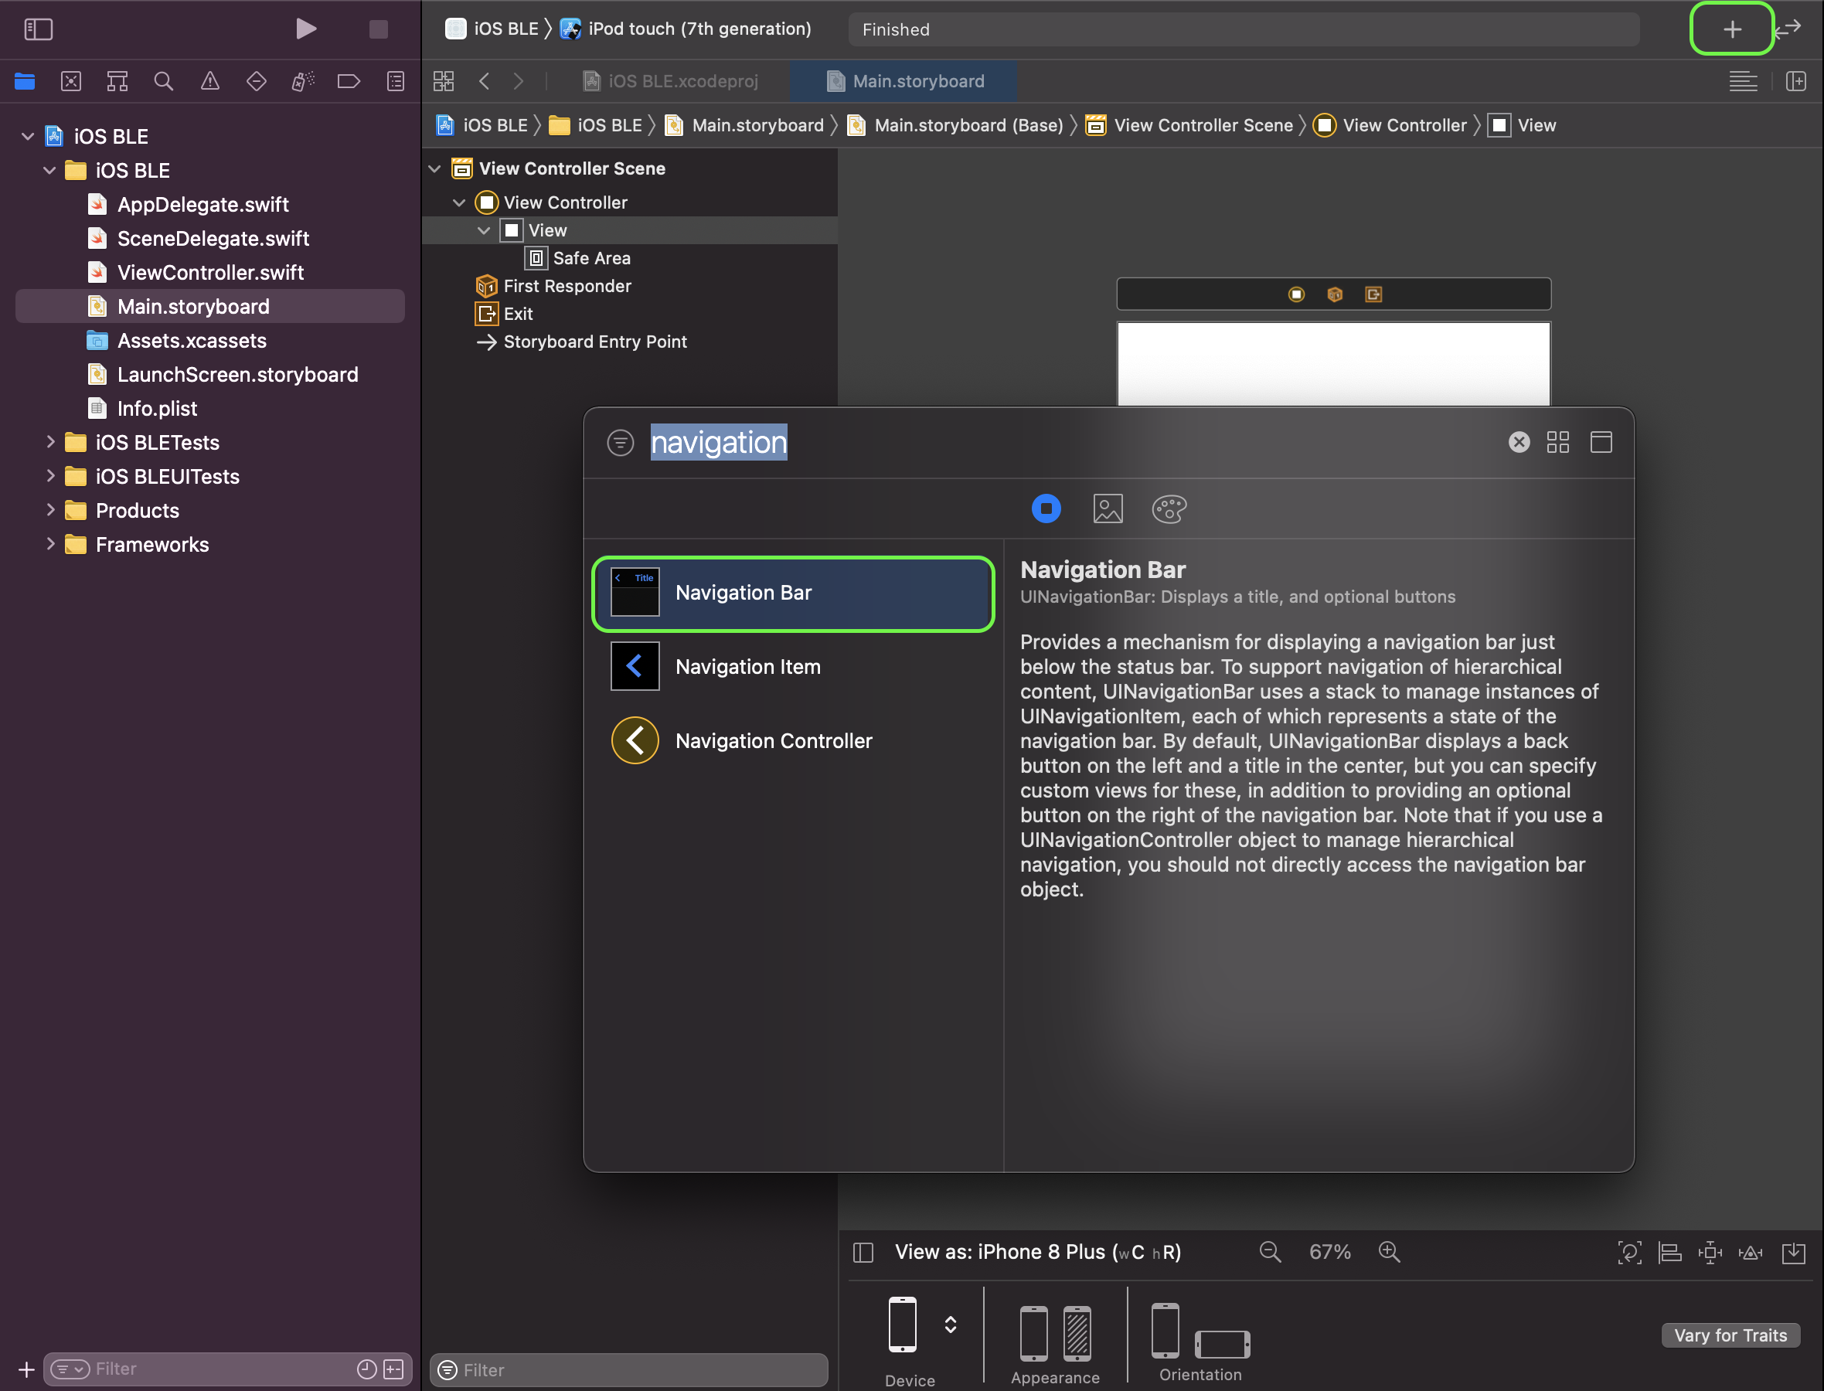Zoom out the storyboard canvas
The height and width of the screenshot is (1391, 1824).
pos(1269,1252)
